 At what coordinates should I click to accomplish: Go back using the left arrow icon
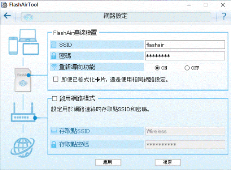7,16
